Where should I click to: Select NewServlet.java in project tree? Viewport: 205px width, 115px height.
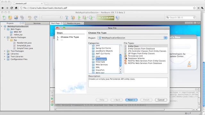(x=24, y=43)
